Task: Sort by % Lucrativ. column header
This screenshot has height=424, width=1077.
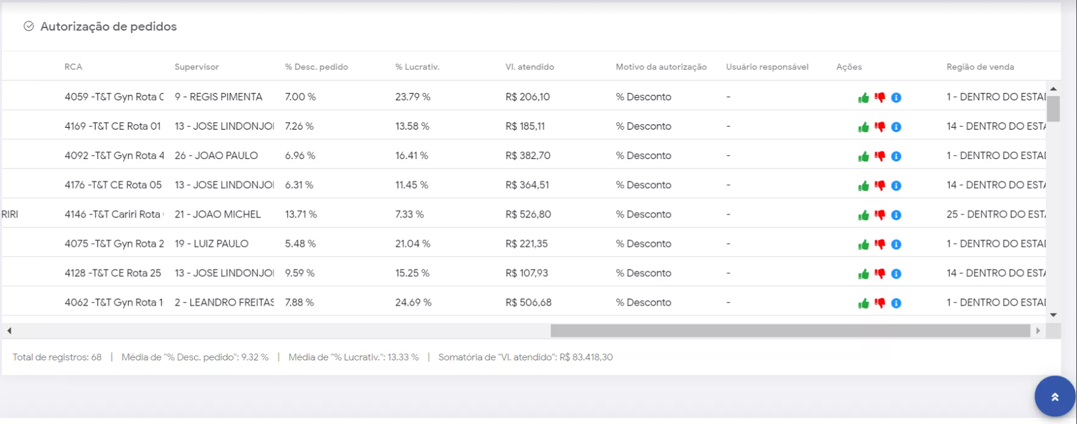Action: 417,67
